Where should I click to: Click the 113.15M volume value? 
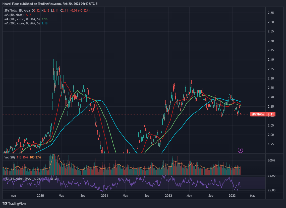coord(22,157)
